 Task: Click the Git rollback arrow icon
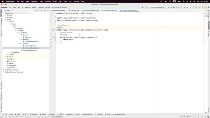pyautogui.click(x=199, y=7)
